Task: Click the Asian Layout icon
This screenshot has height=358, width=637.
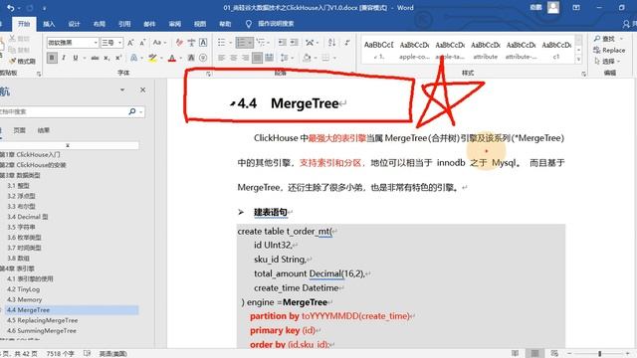Action: [310, 43]
